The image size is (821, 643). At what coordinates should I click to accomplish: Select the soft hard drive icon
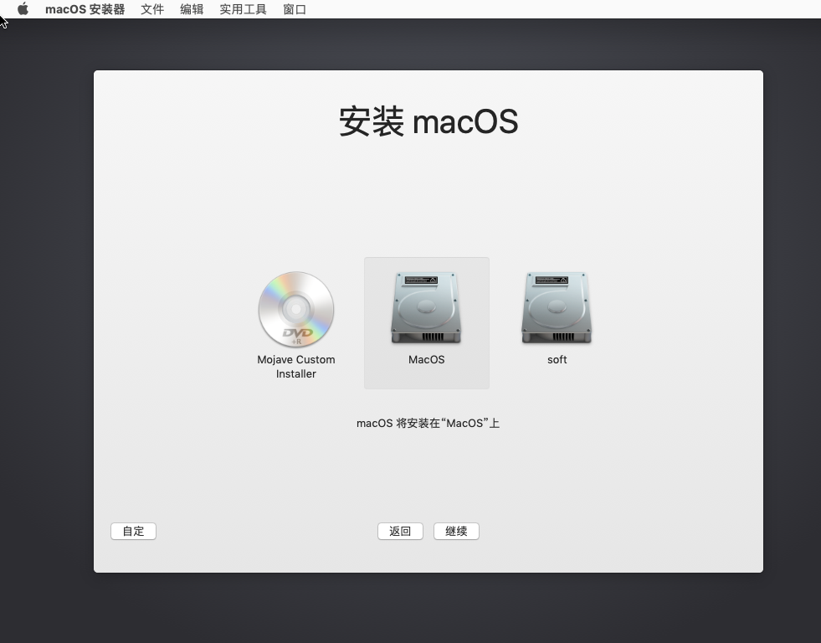[x=557, y=308]
